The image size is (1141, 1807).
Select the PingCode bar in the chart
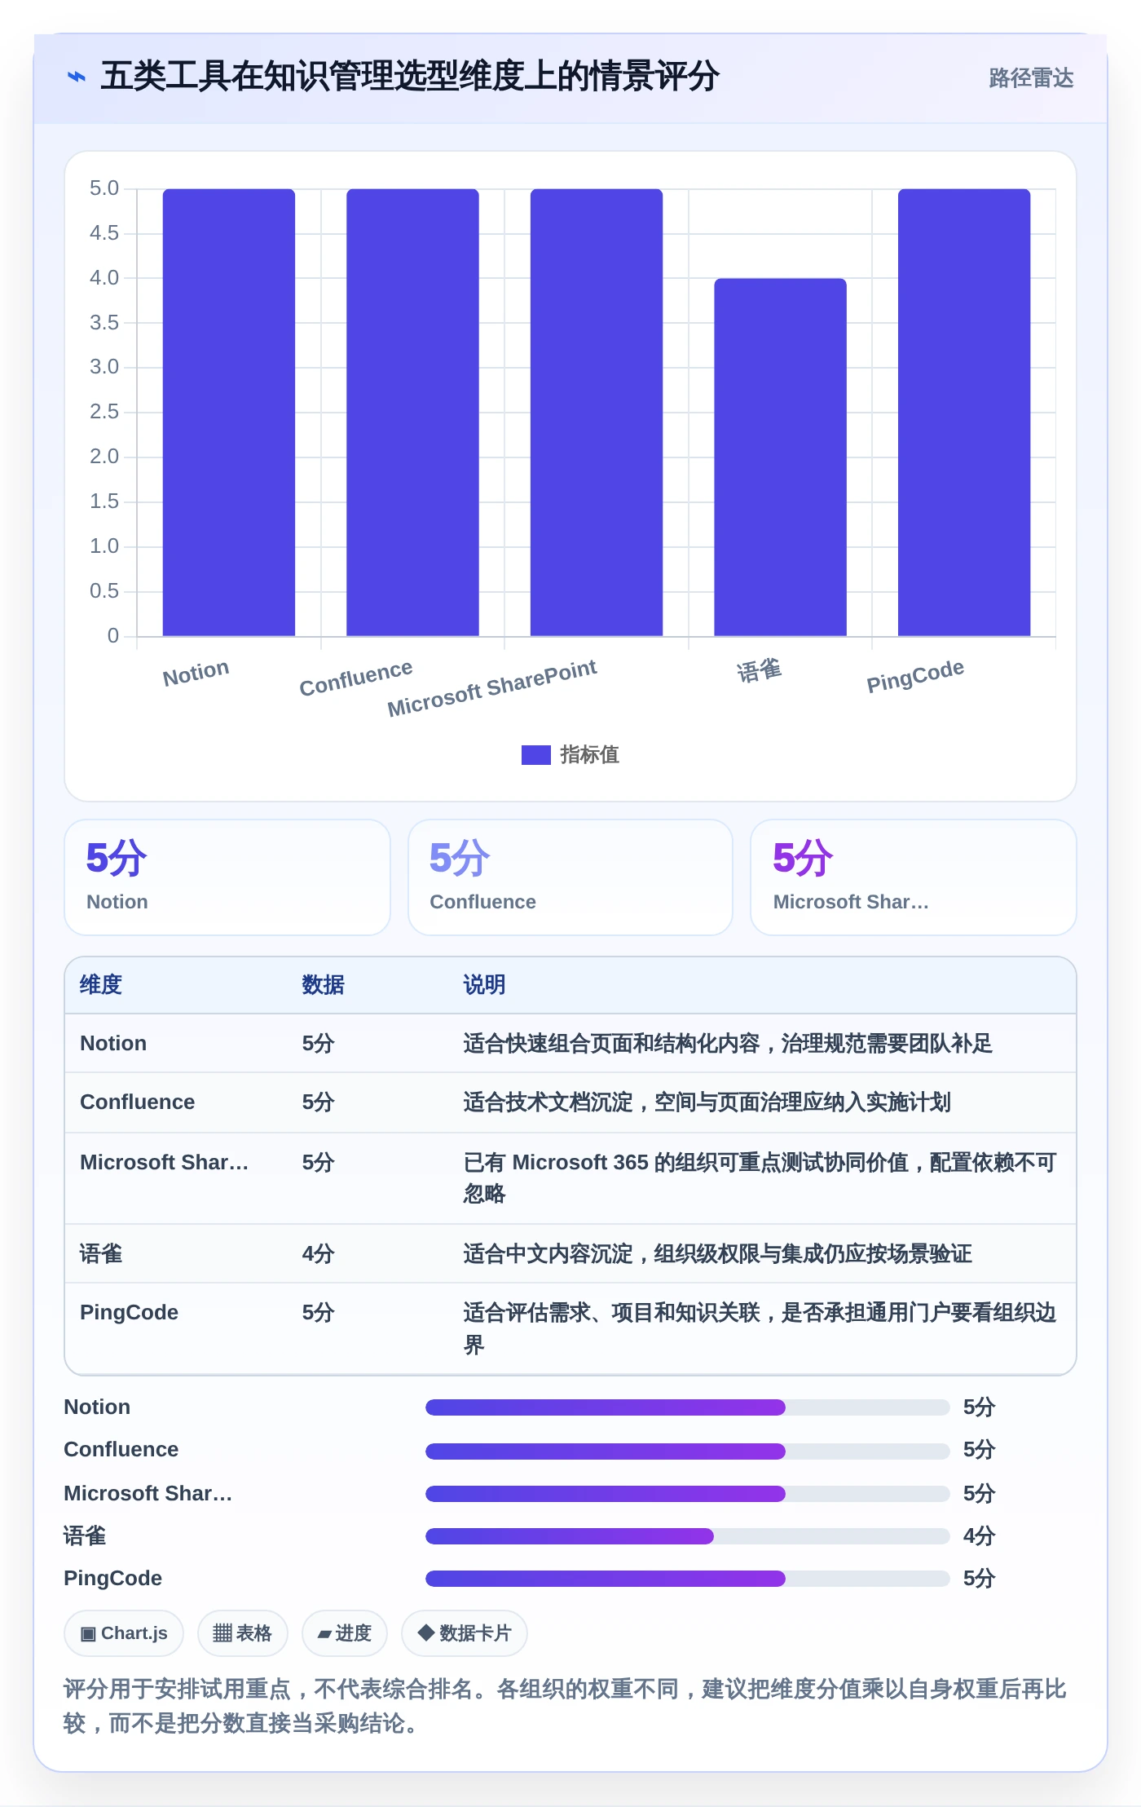[964, 412]
